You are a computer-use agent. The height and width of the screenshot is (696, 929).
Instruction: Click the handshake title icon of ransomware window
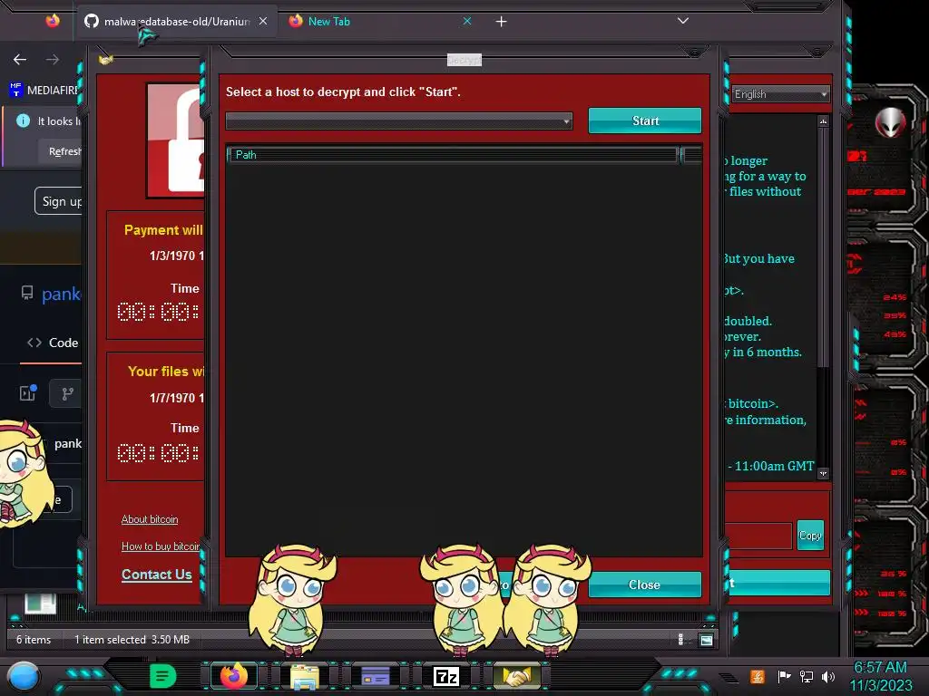click(x=106, y=59)
